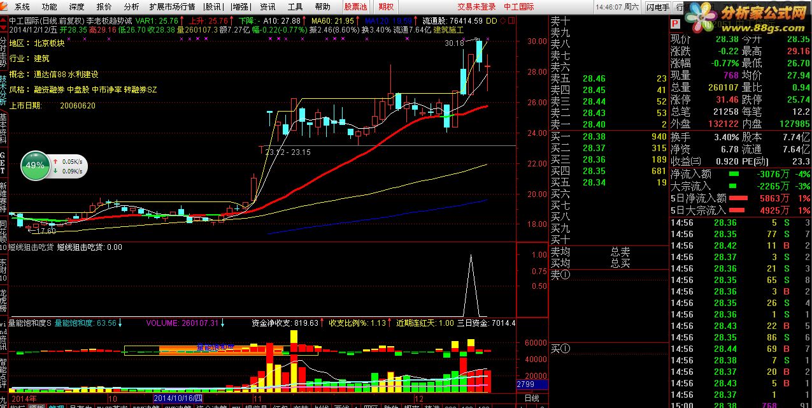Screen dimensions: 812x408
Task: Click the red diamond icon beside DD
Action: pyautogui.click(x=502, y=20)
